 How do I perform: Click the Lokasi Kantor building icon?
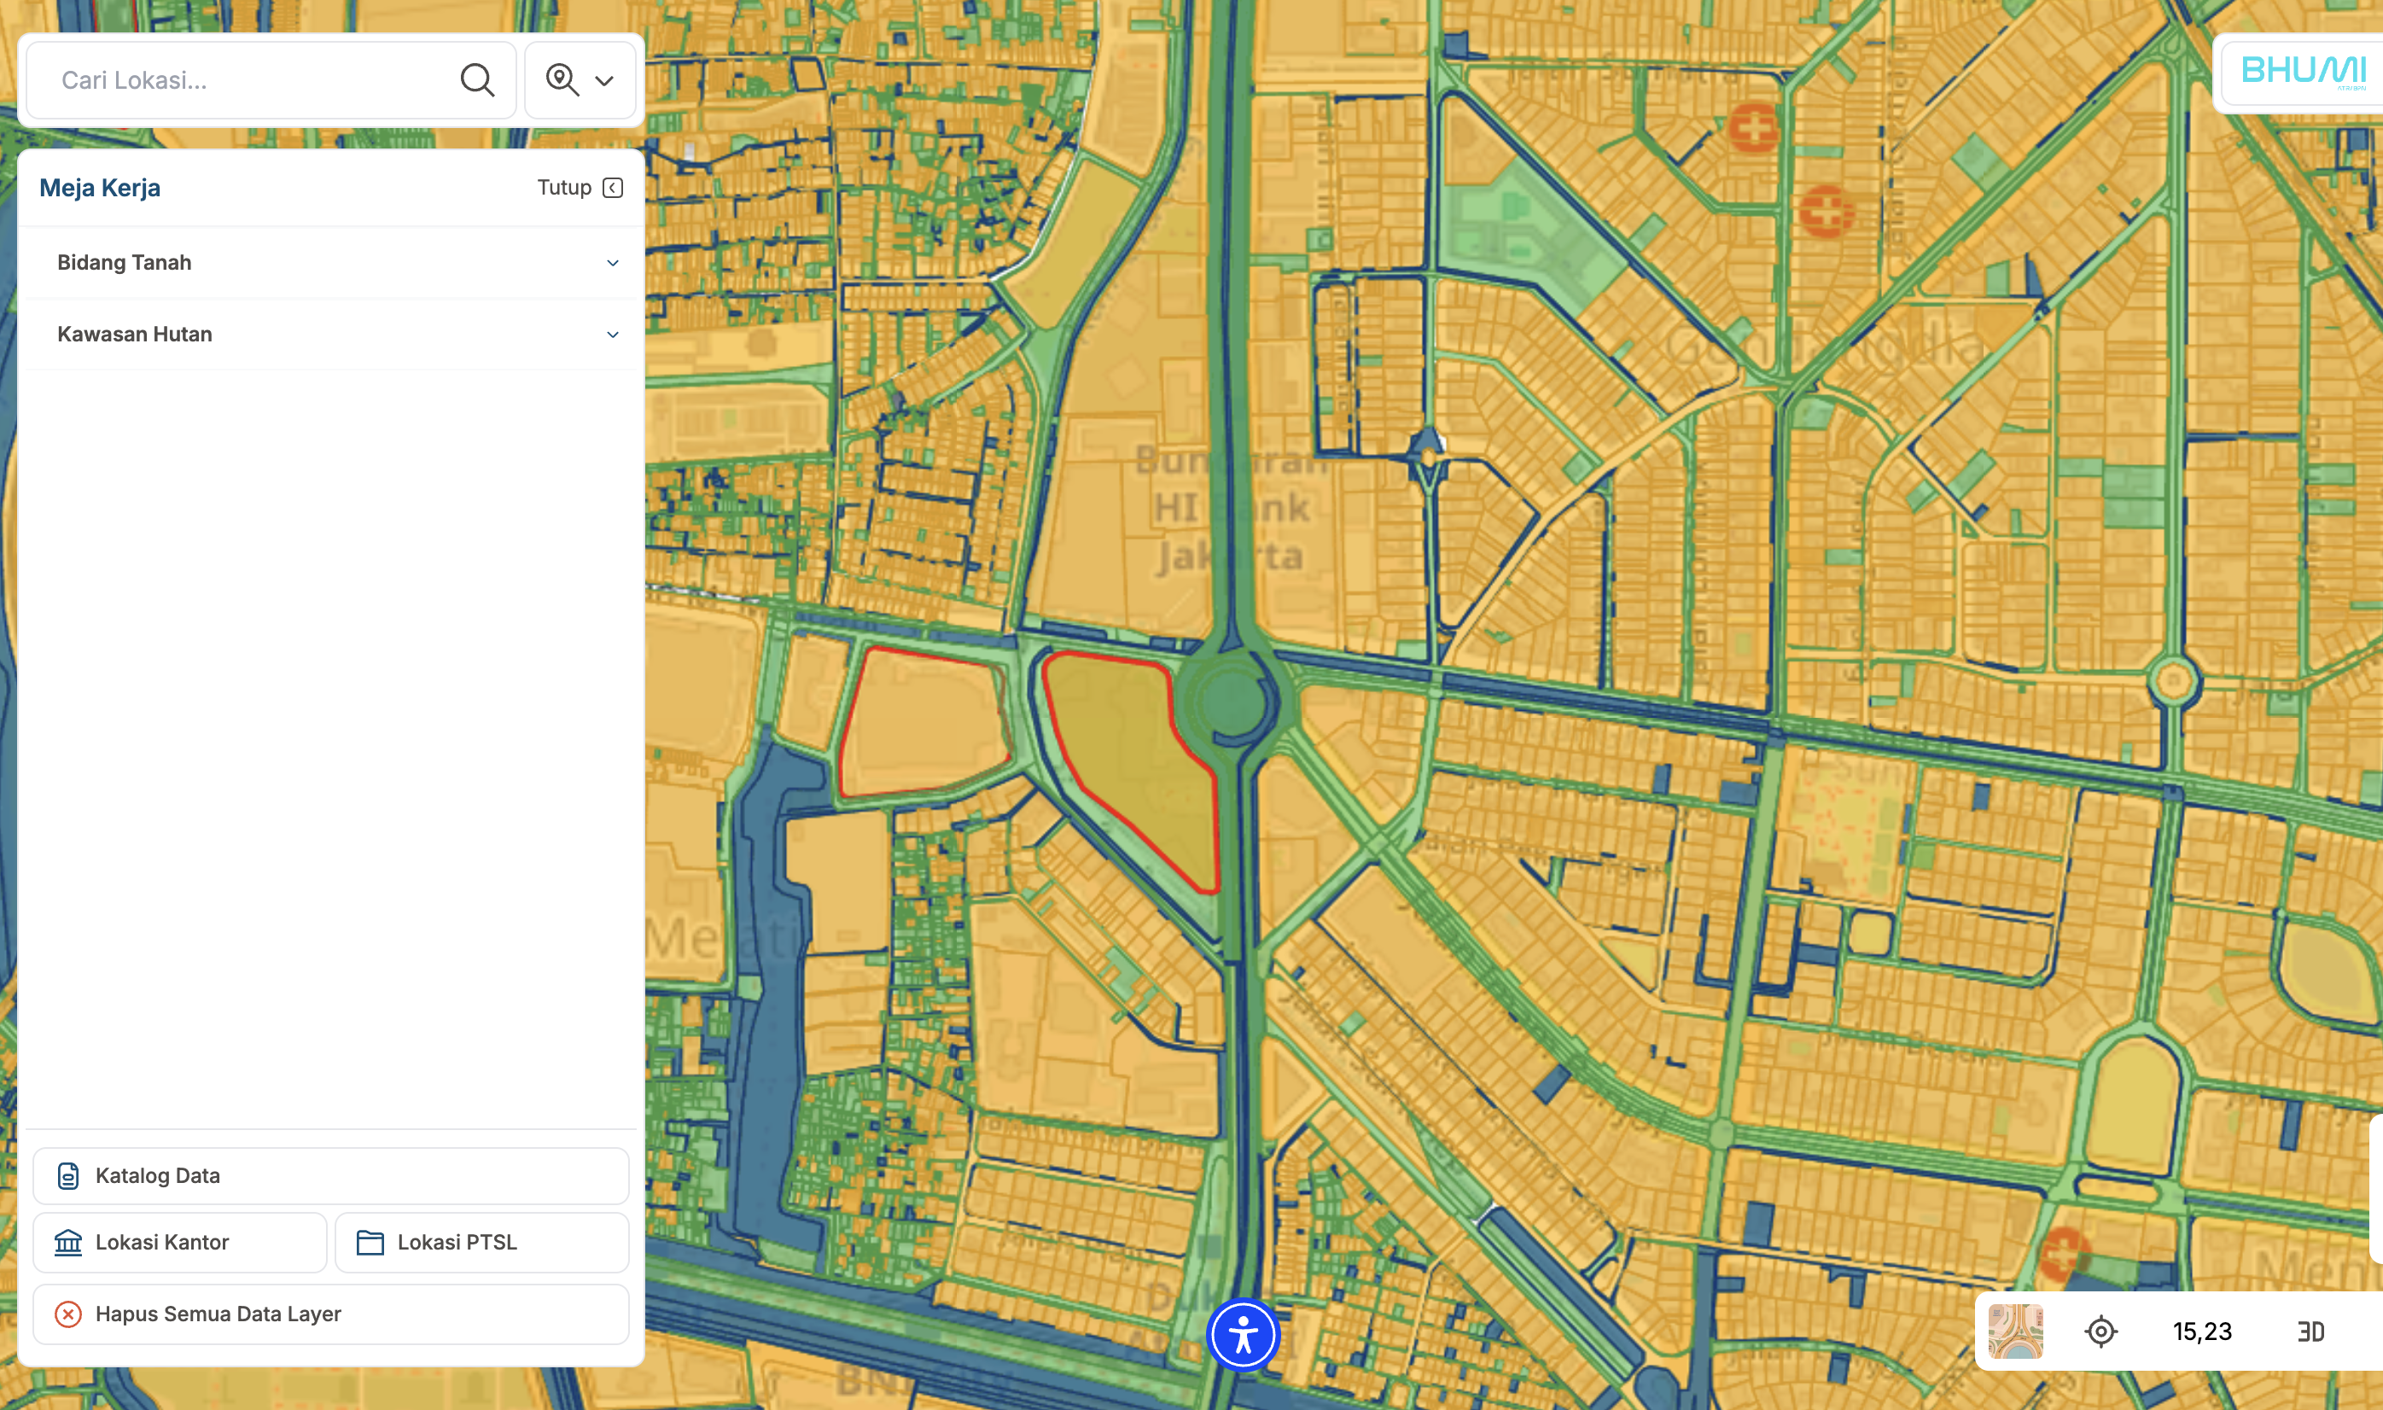68,1242
